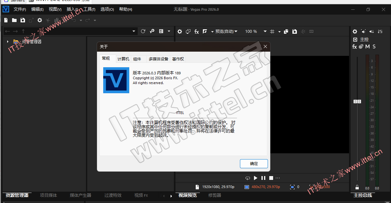Toggle the fader channel lock icon
Viewport: 391px width, 203px height.
click(x=357, y=187)
